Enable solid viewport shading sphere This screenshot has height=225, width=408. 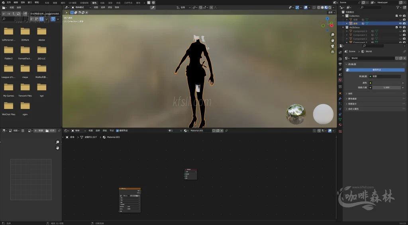click(x=322, y=8)
